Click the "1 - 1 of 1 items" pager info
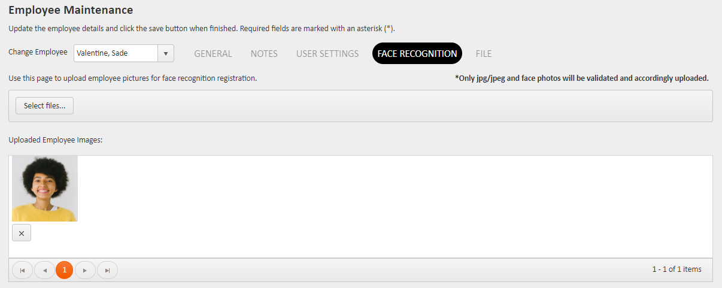This screenshot has height=288, width=722. tap(677, 269)
